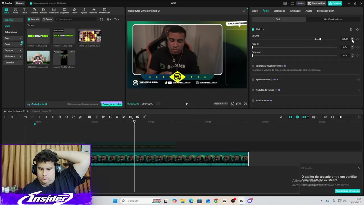The height and width of the screenshot is (205, 364).
Task: Open the player panel menu icon
Action: pos(244,11)
